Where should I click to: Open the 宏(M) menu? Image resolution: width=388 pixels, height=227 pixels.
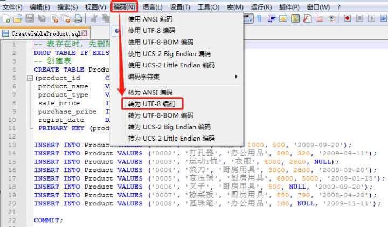[x=235, y=7]
